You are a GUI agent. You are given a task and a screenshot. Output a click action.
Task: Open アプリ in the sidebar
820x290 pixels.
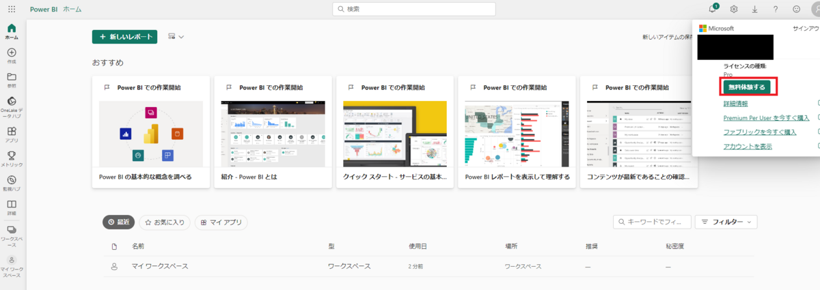tap(12, 134)
